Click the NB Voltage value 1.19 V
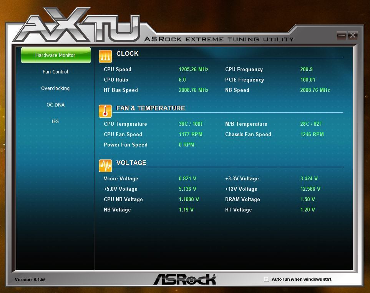Screen dimensions: 370x293 186,210
